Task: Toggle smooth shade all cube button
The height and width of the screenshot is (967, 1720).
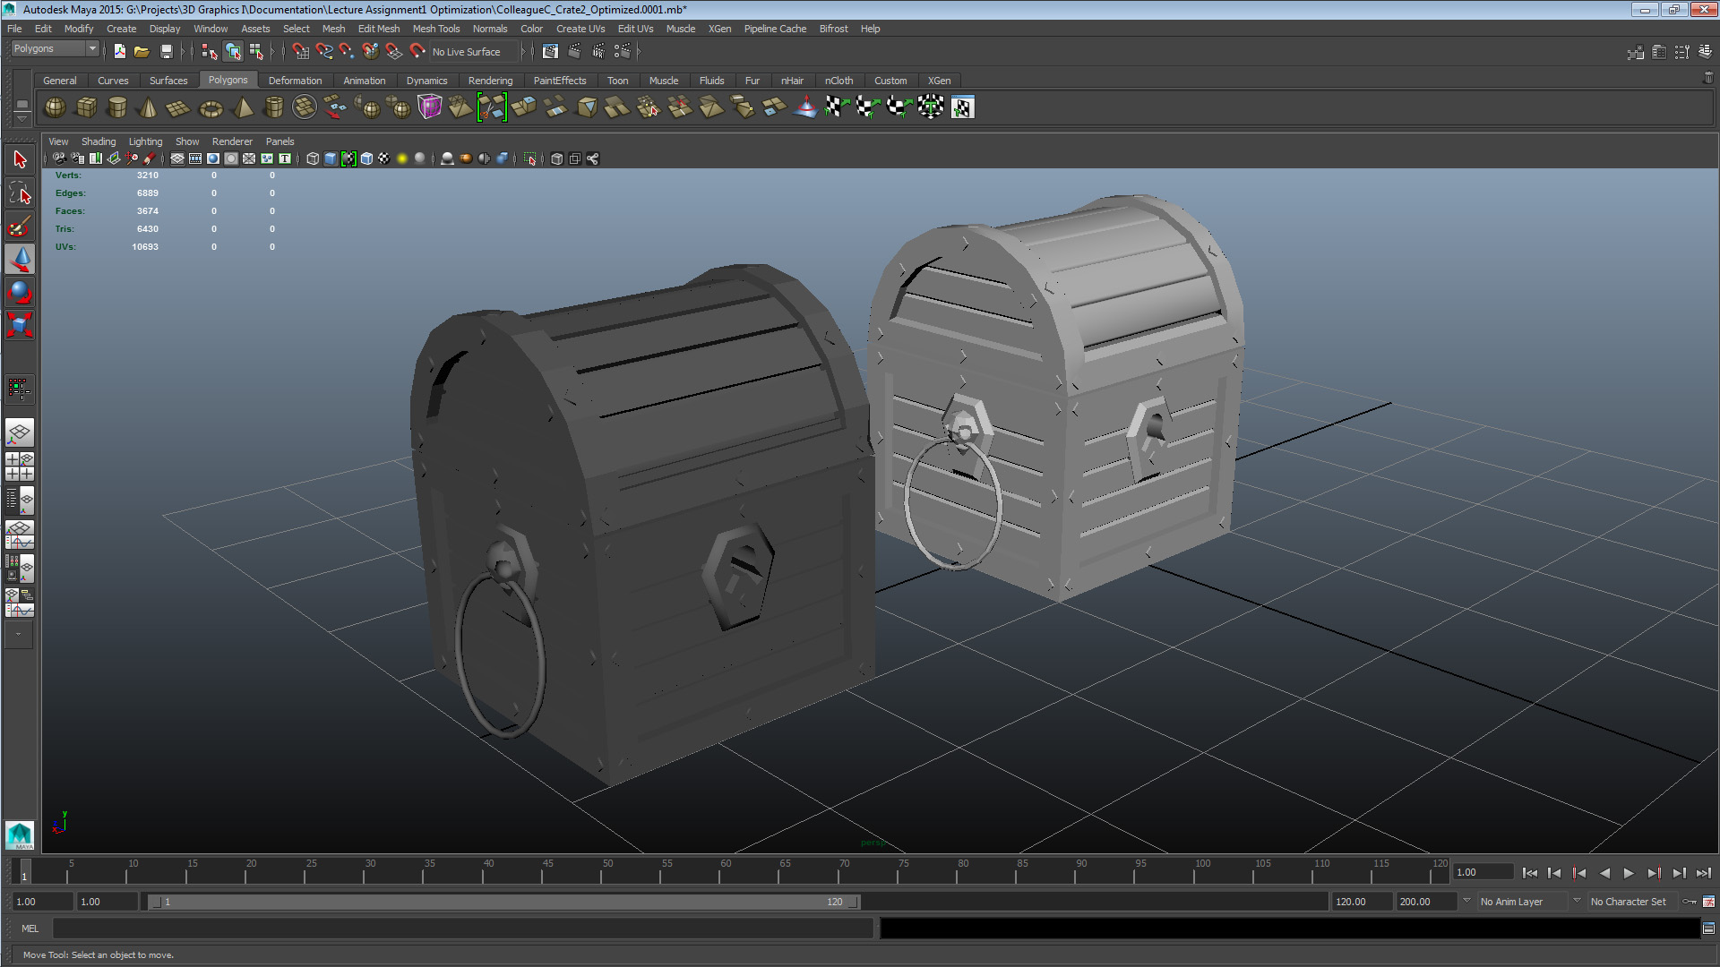Action: tap(331, 158)
